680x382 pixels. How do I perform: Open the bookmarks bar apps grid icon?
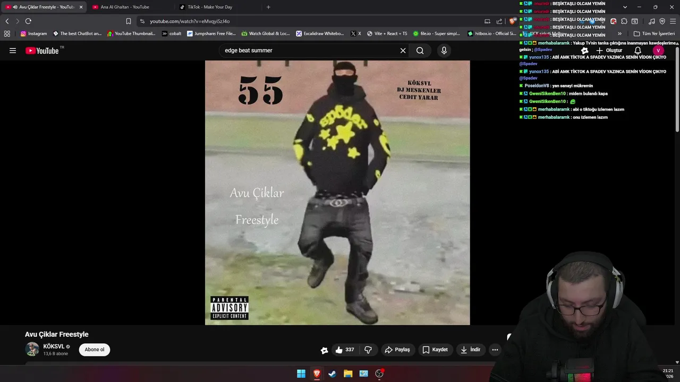(x=7, y=33)
